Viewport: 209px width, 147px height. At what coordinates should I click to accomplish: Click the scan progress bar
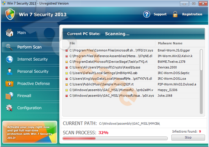click(115, 138)
